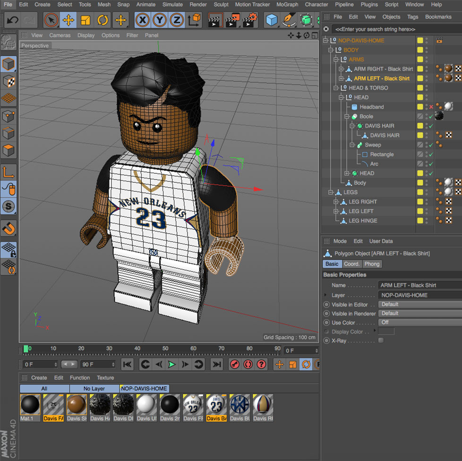462x461 pixels.
Task: Open Render Settings from the toolbar
Action: (x=248, y=20)
